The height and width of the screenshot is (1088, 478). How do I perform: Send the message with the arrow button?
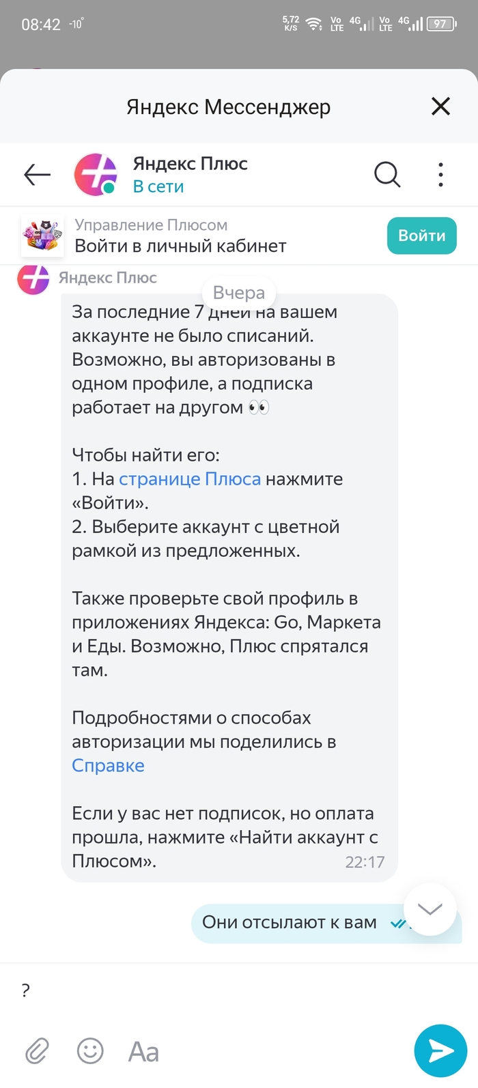coord(440,1050)
